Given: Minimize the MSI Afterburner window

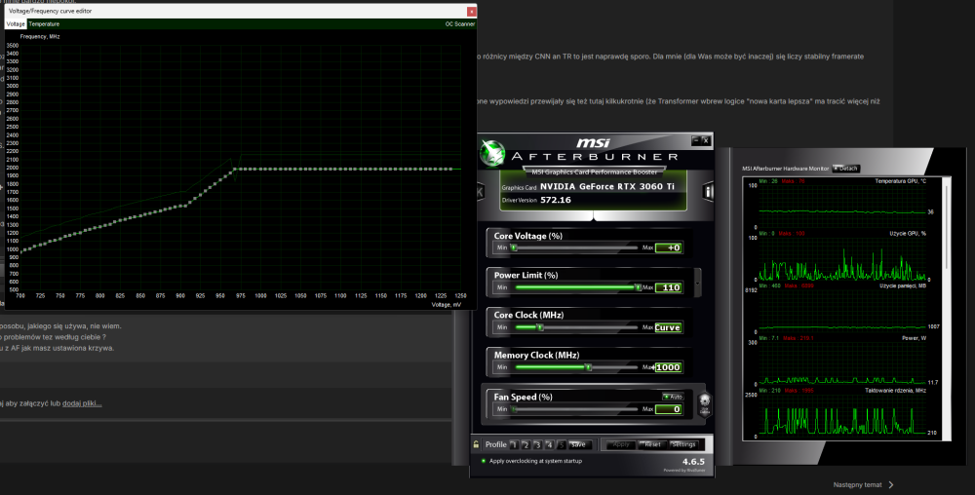Looking at the screenshot, I should point(695,140).
